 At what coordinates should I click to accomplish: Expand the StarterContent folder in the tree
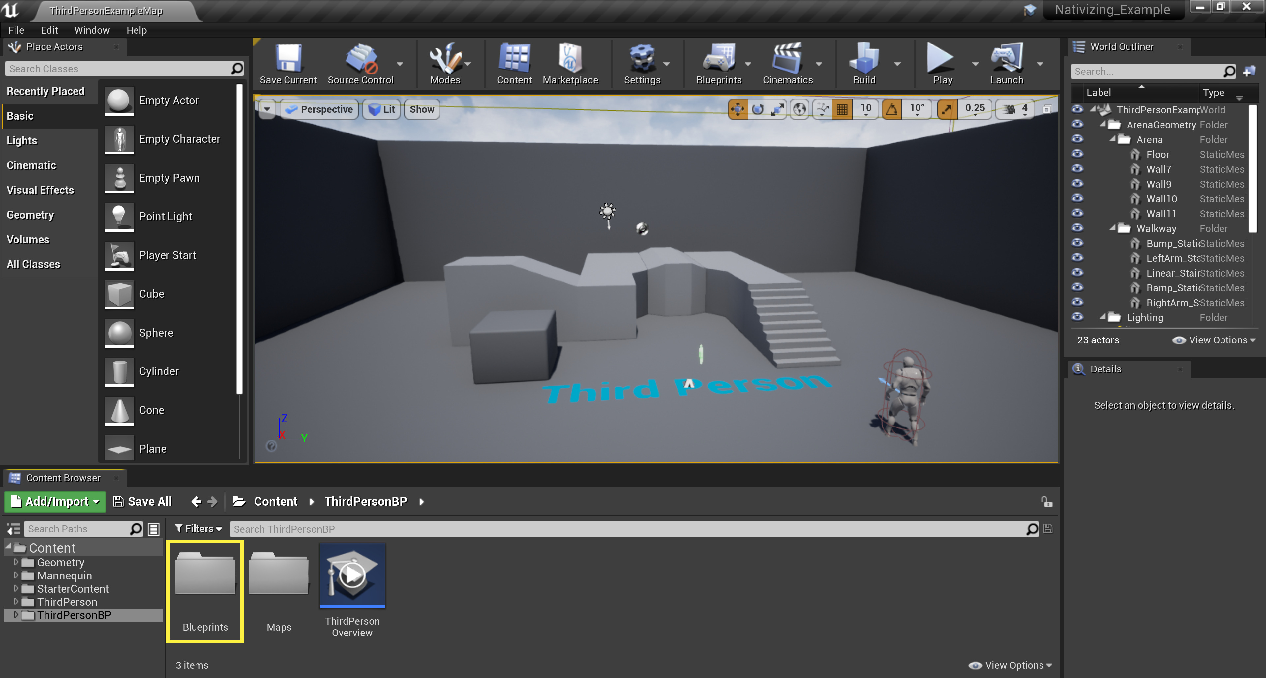16,589
